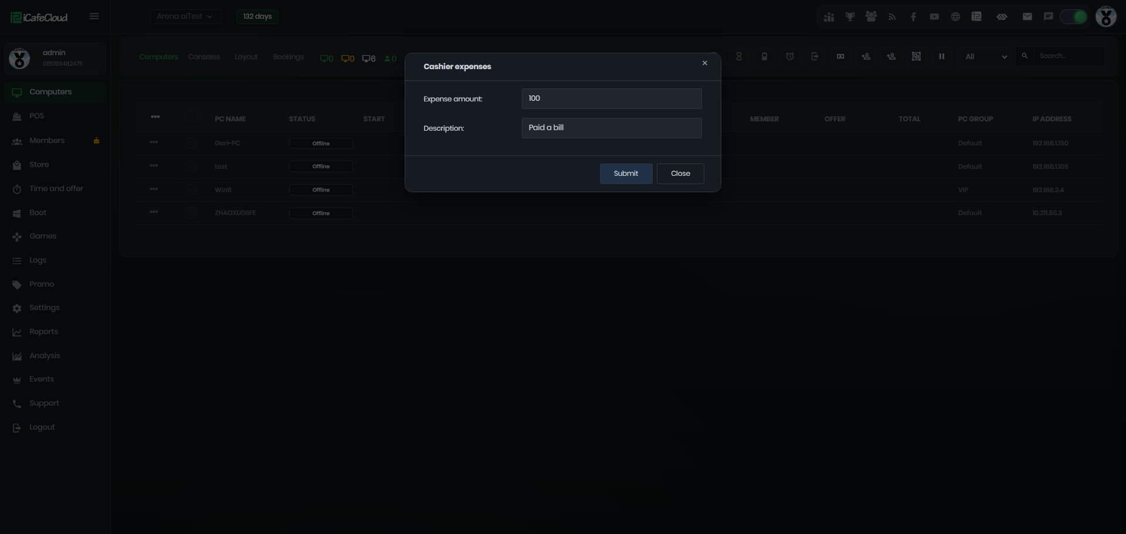Click the logout arrow toolbar icon
1126x534 pixels.
pyautogui.click(x=815, y=57)
